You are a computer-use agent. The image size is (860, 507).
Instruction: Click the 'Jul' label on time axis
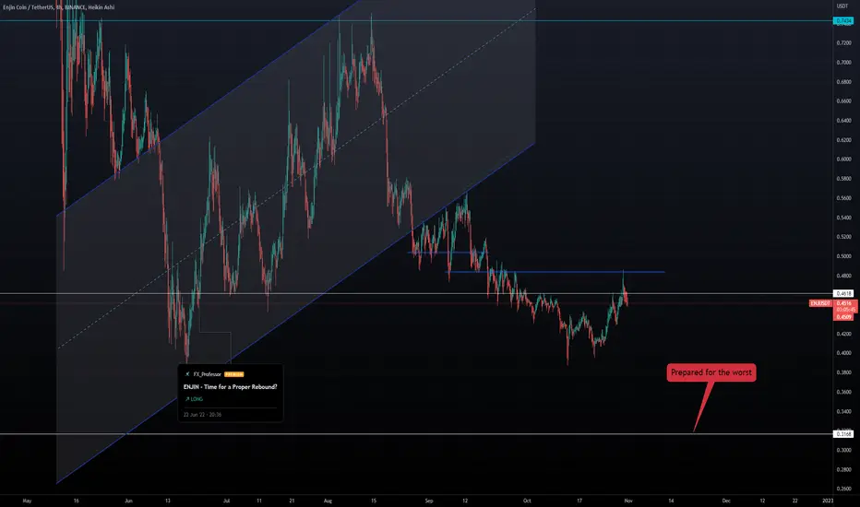point(226,501)
